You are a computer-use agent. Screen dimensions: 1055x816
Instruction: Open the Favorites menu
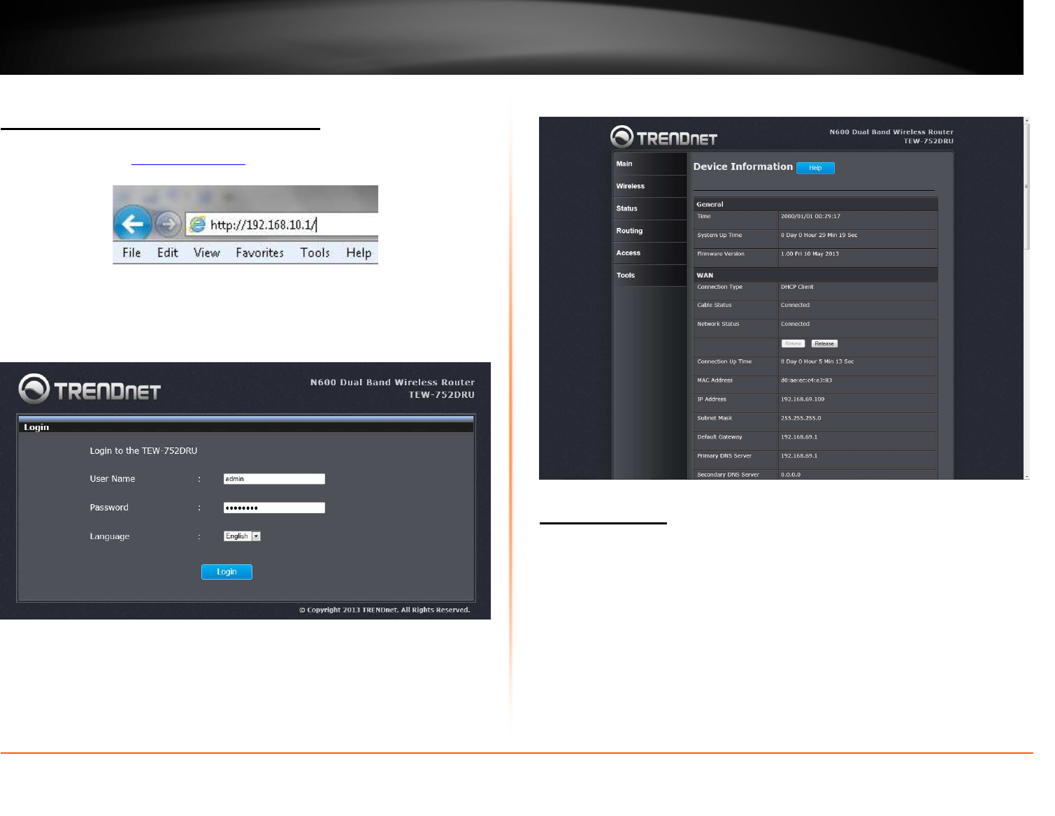coord(260,252)
